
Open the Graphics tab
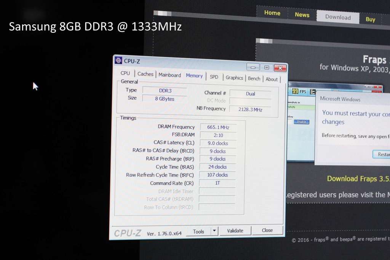point(234,78)
